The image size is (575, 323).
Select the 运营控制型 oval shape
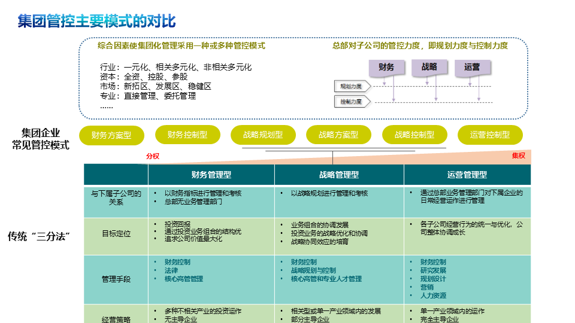point(490,135)
